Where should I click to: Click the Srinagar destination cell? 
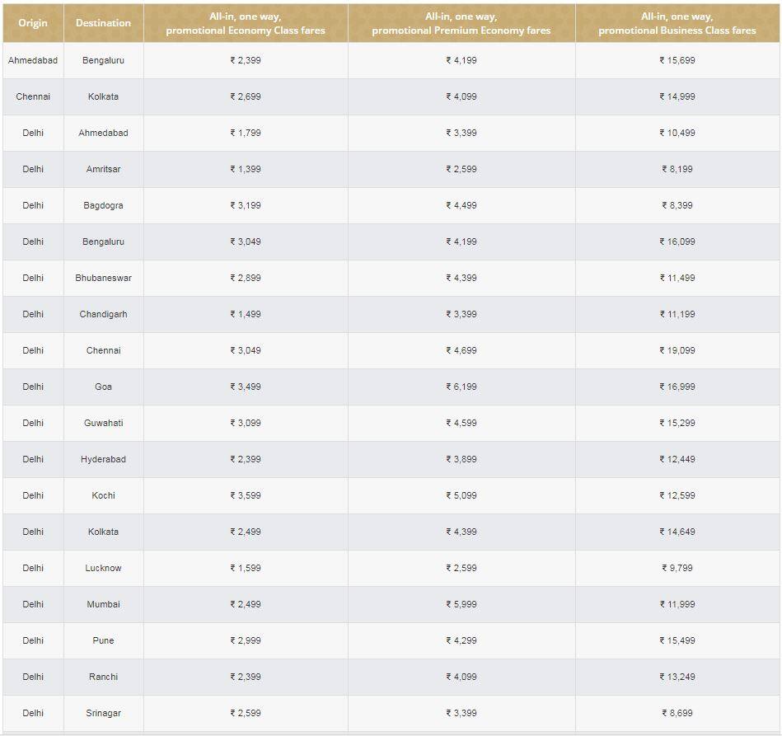(x=103, y=713)
